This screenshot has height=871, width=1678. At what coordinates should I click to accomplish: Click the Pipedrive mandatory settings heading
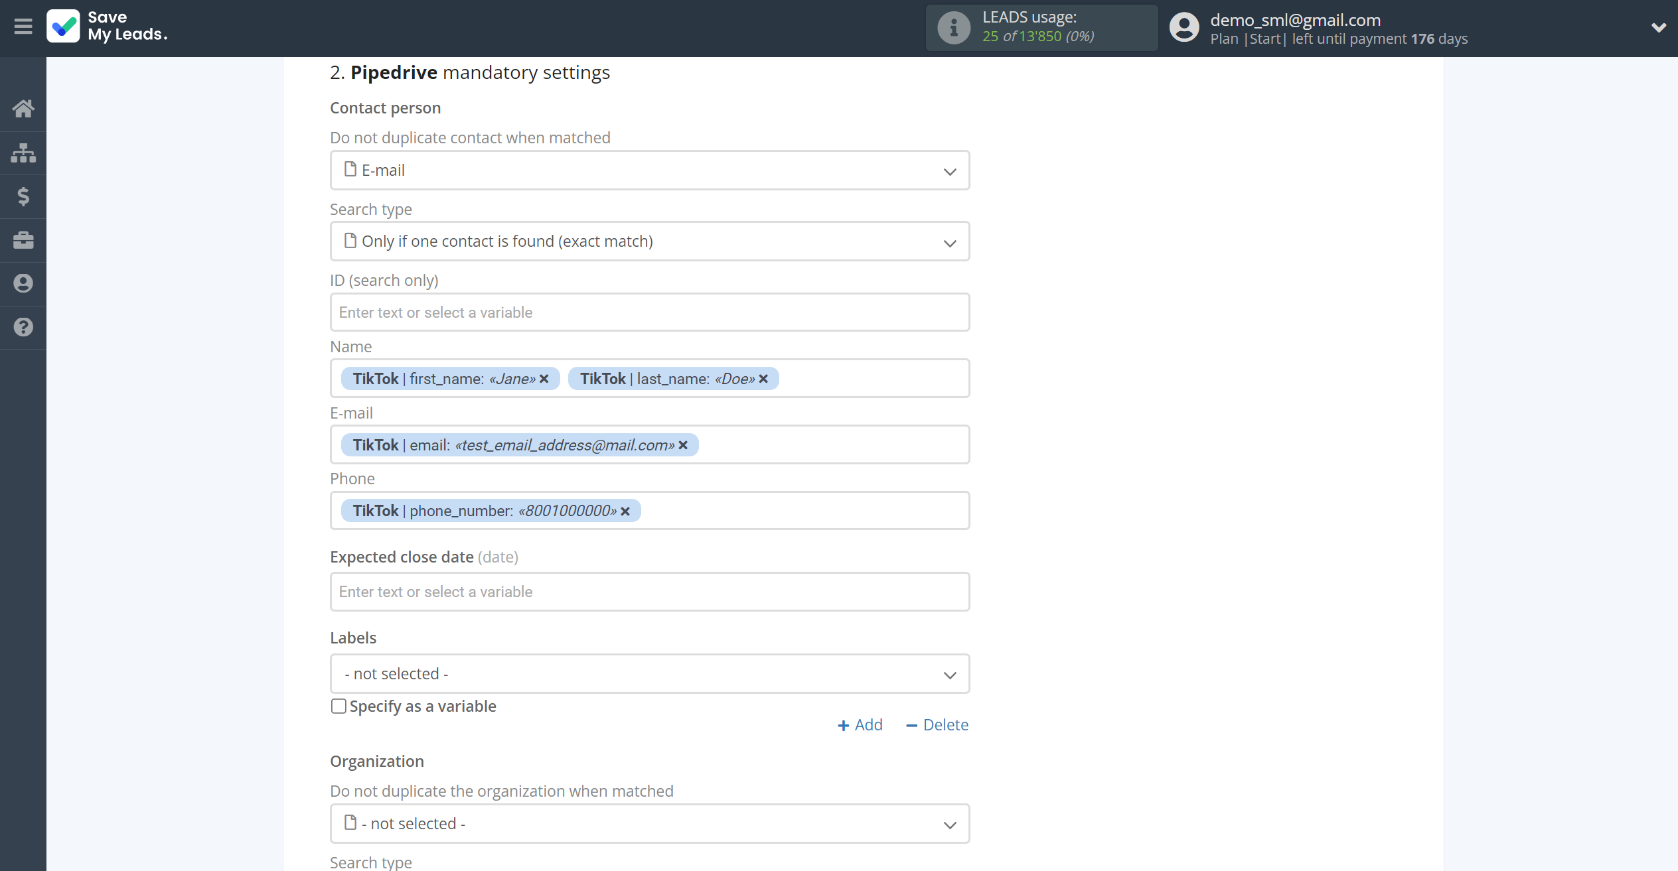click(x=470, y=72)
